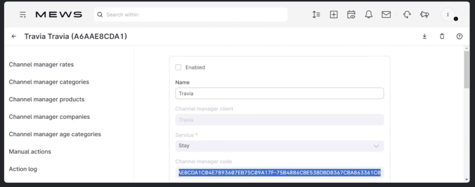Open the support headset icon
The width and height of the screenshot is (475, 187).
click(x=407, y=14)
